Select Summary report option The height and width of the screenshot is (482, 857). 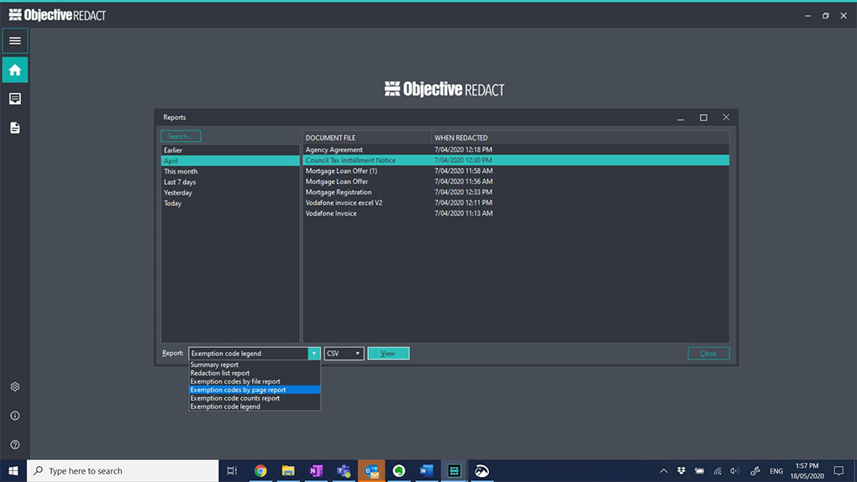tap(254, 364)
